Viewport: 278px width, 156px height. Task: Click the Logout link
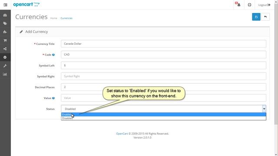(x=264, y=5)
